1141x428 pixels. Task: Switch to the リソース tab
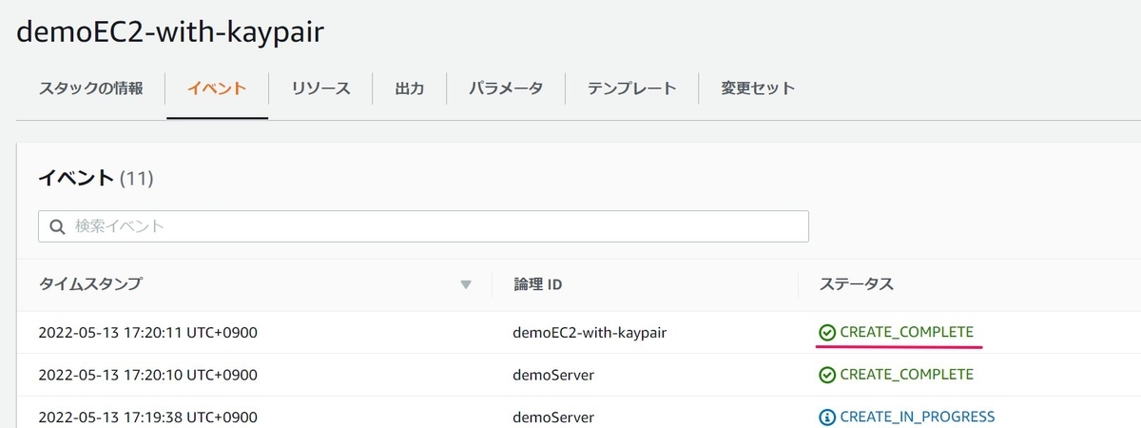click(320, 88)
